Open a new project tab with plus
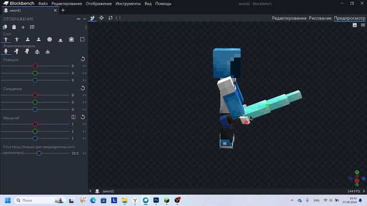Image resolution: width=367 pixels, height=206 pixels. [63, 10]
